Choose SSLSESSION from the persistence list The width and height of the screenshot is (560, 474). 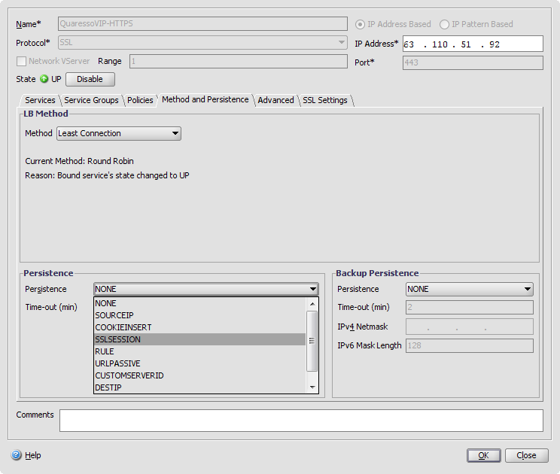tap(118, 339)
